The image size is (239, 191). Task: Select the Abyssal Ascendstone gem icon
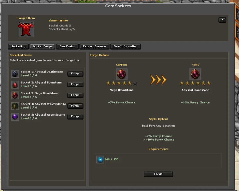pyautogui.click(x=15, y=117)
